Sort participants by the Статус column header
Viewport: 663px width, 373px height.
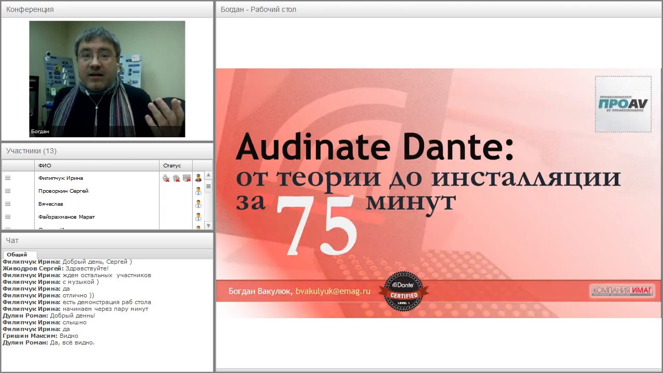176,166
